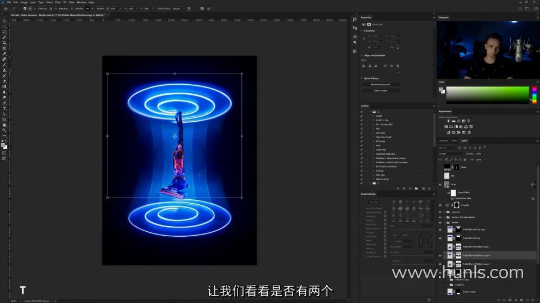Screen dimensions: 540x303
Task: Open the Layer menu
Action: click(x=33, y=2)
